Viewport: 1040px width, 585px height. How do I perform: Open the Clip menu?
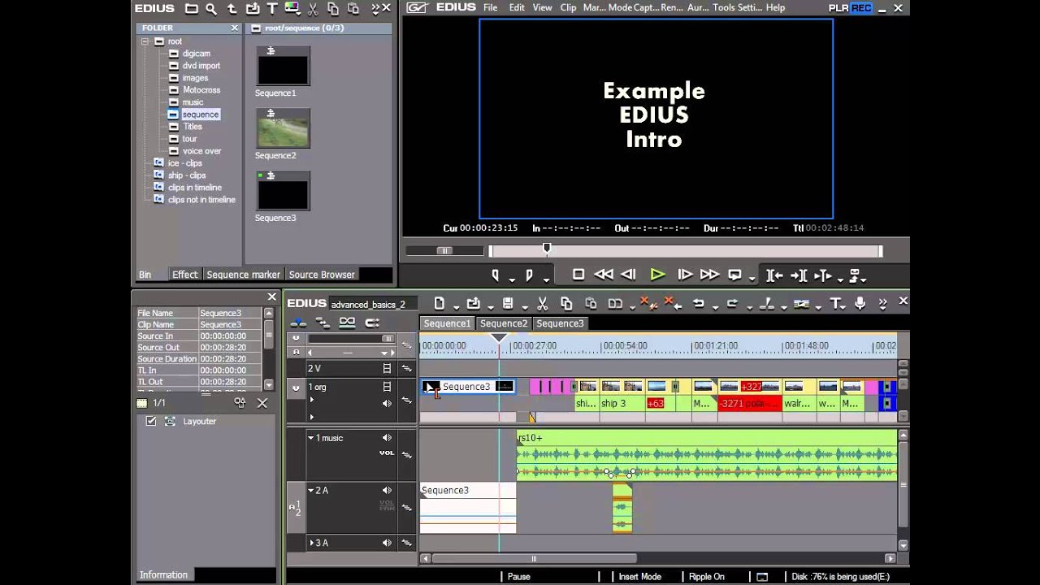[x=568, y=7]
